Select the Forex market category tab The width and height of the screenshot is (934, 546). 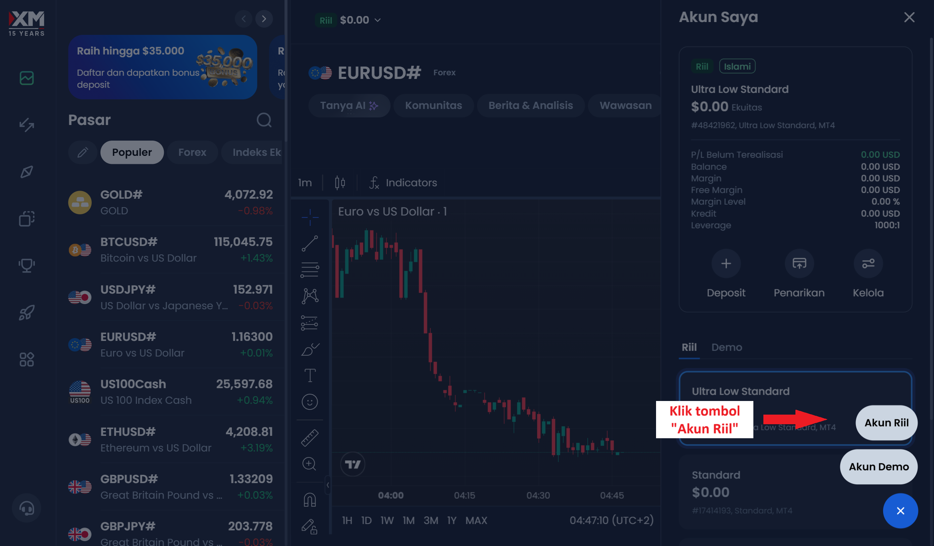click(192, 152)
